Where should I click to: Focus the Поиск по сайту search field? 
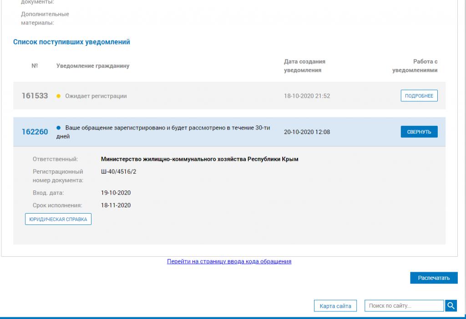[x=404, y=306]
